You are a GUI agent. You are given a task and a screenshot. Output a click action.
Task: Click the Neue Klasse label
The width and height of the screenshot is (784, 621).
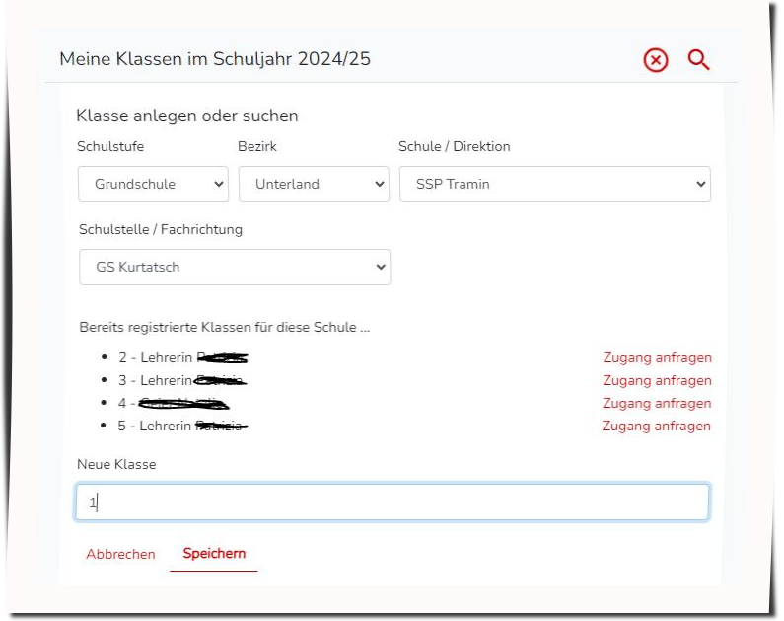point(116,464)
